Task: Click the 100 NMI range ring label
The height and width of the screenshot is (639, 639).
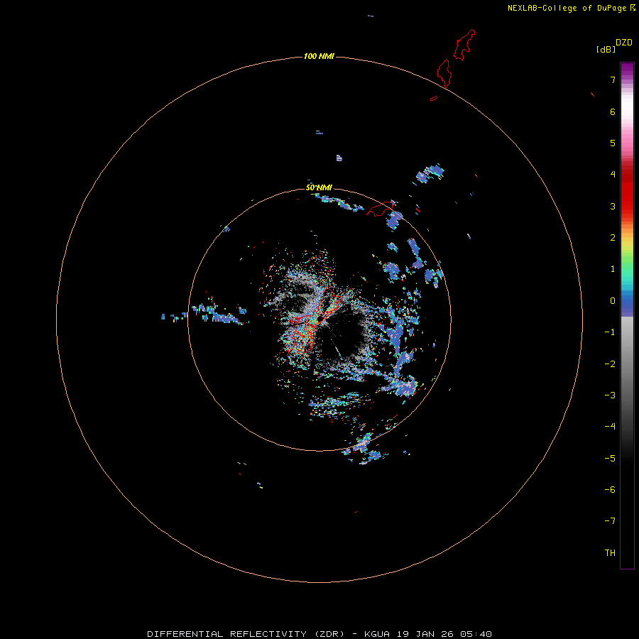Action: point(319,56)
